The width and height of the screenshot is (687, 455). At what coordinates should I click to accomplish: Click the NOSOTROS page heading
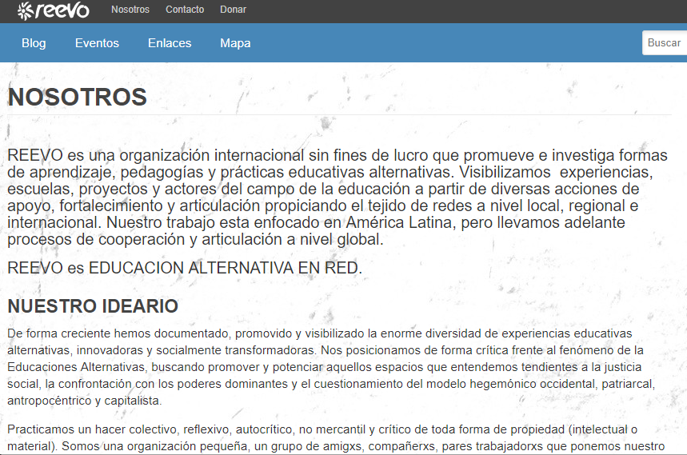tap(77, 97)
